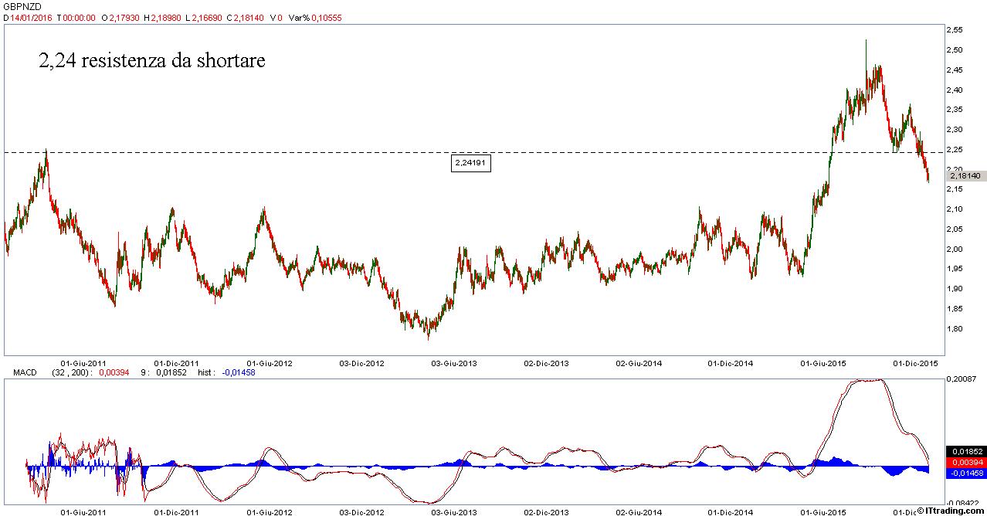Click the 2,24191 resistance price label box
Image resolution: width=987 pixels, height=516 pixels.
pyautogui.click(x=471, y=163)
